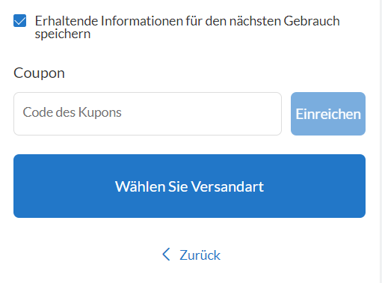Submit coupon with the Einreichen button
The image size is (382, 283).
pyautogui.click(x=328, y=114)
